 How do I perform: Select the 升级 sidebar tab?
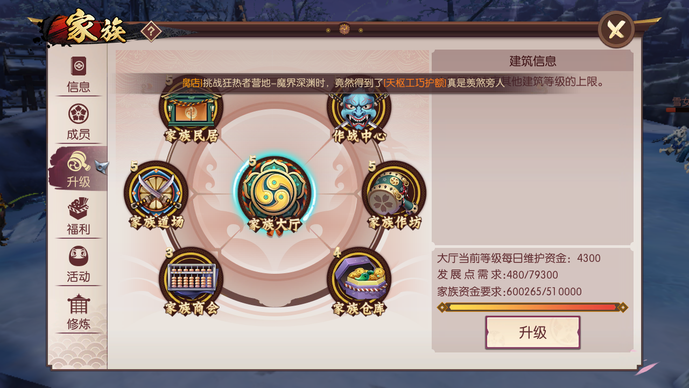[x=78, y=169]
